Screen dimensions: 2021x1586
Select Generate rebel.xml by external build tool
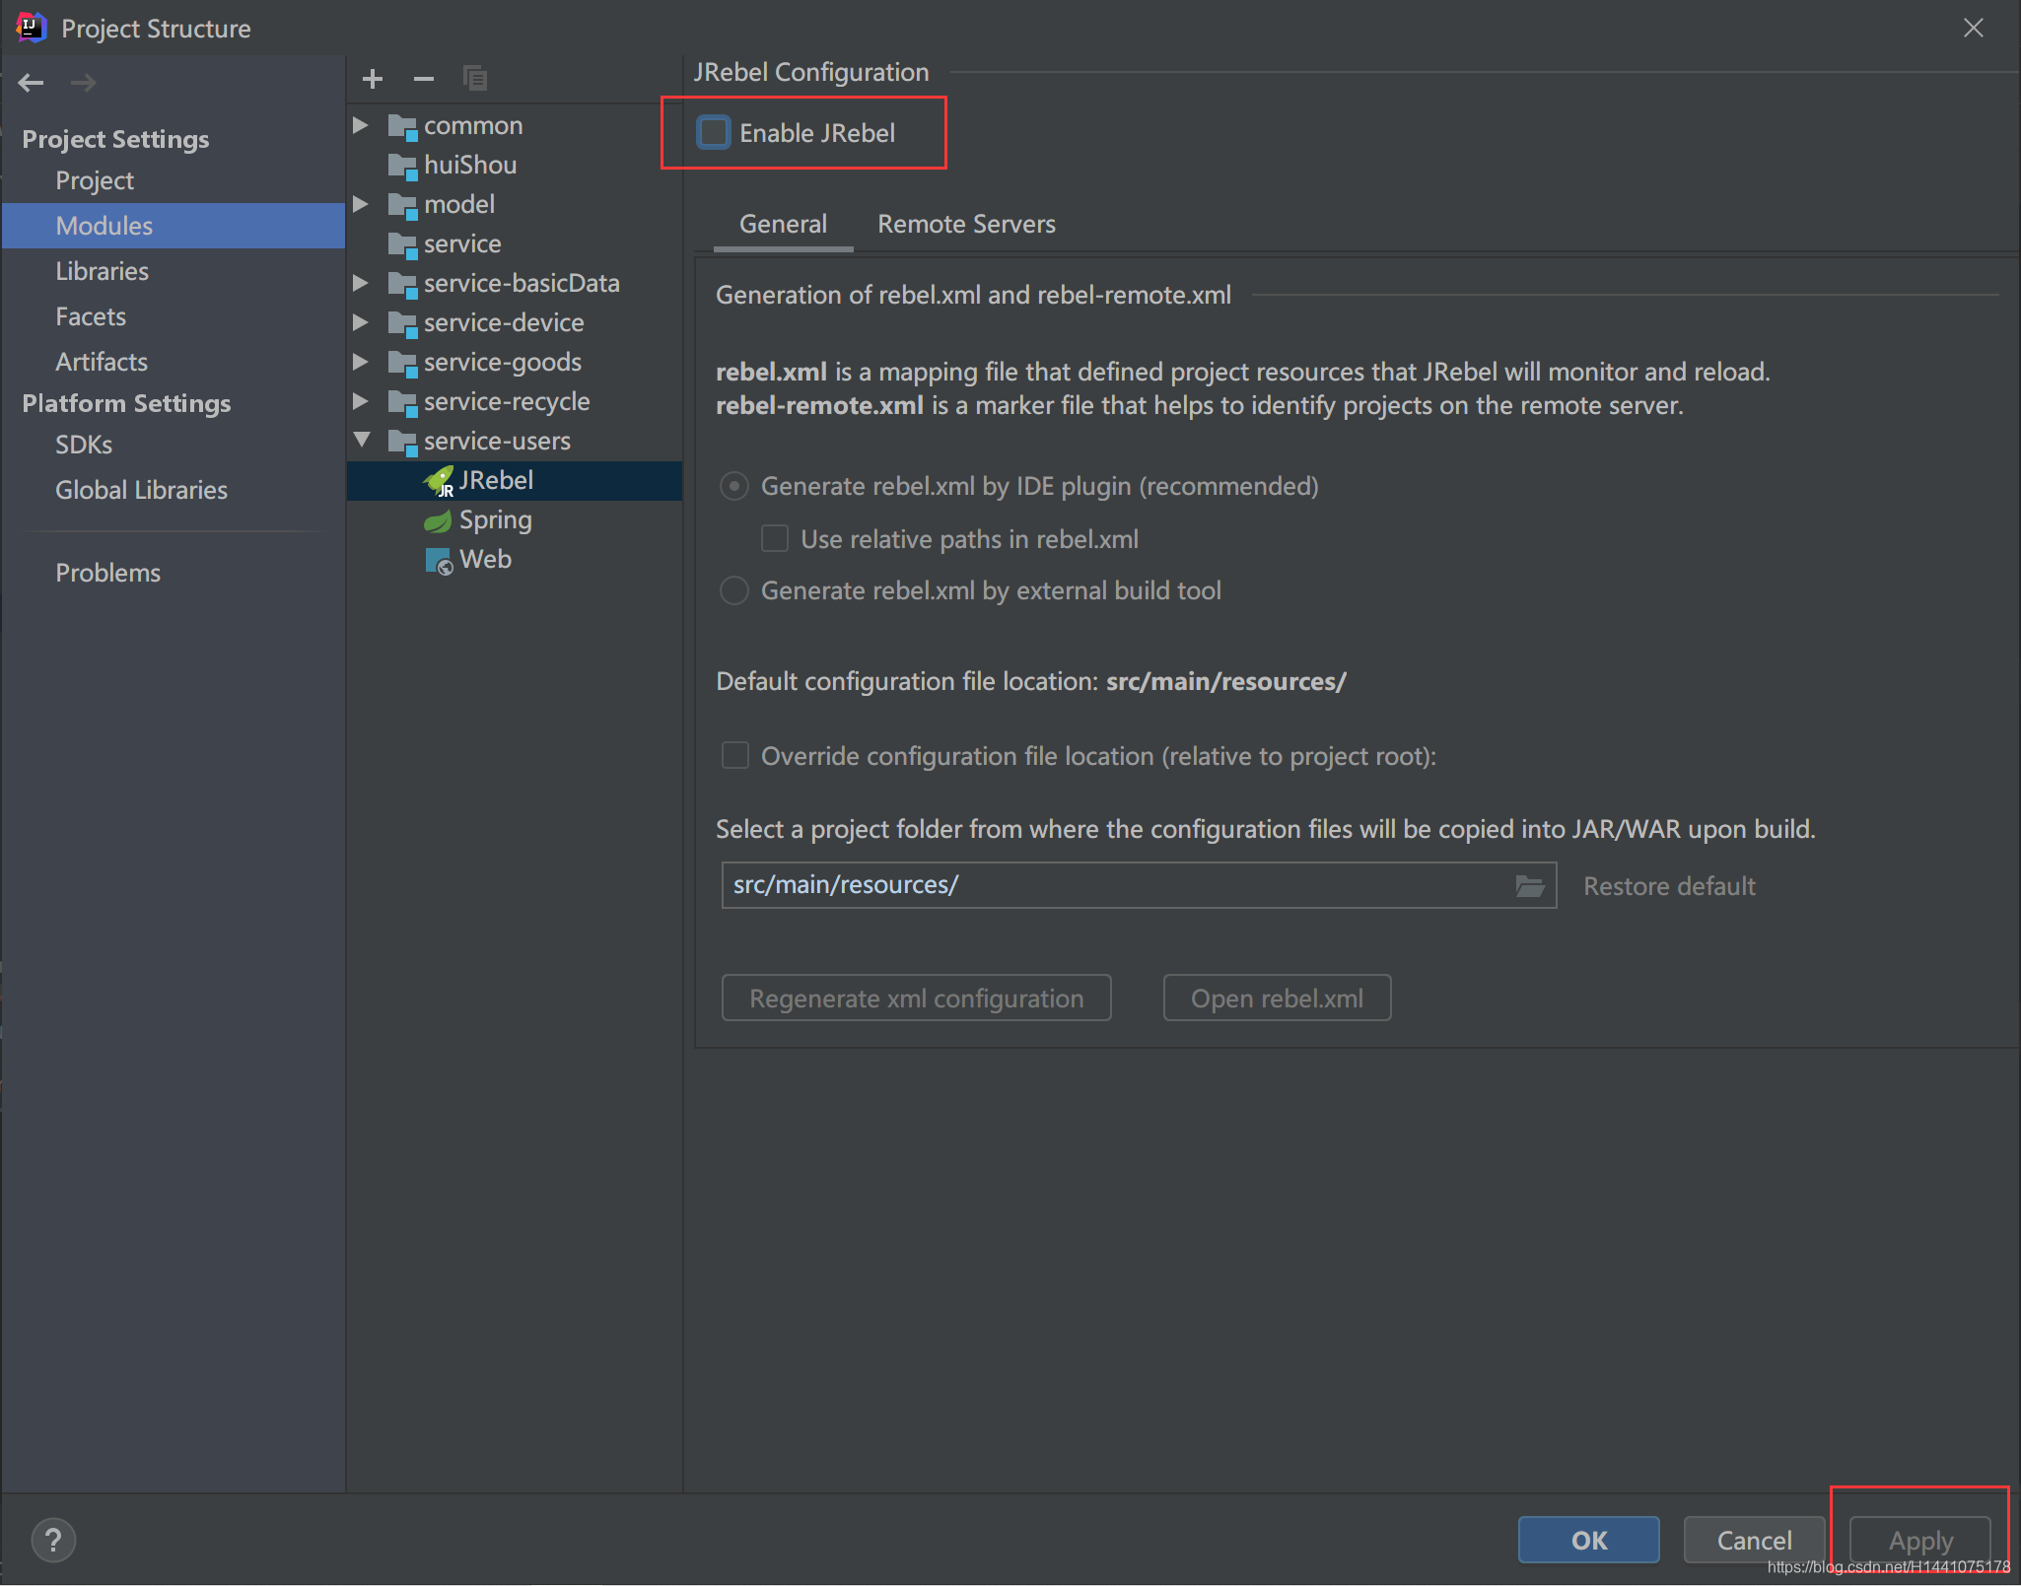[734, 590]
